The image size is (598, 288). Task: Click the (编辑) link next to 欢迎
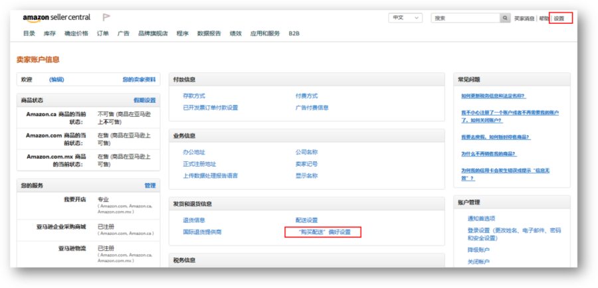tap(56, 80)
